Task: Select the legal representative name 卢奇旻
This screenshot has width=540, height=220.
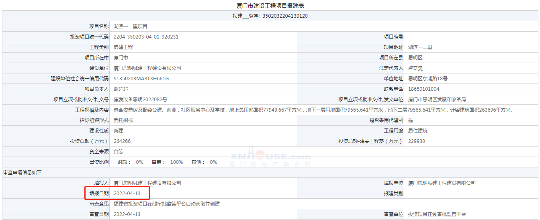Action: click(x=415, y=68)
